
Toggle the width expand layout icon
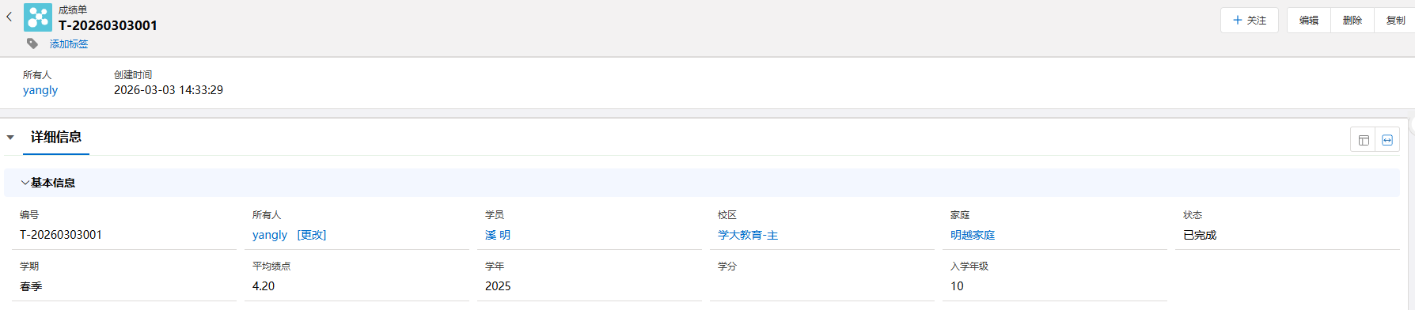pos(1387,140)
